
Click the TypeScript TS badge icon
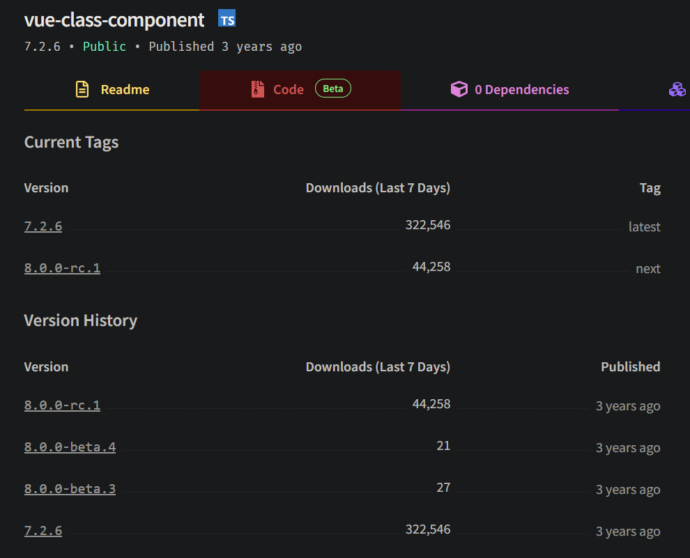[227, 19]
